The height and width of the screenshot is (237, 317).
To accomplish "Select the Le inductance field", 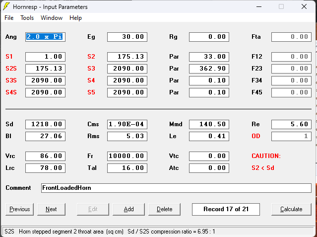I will [209, 136].
